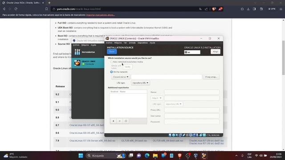This screenshot has width=285, height=160.
Task: Open OL7U9 x86_64-boot.iso link
Action: [134, 140]
